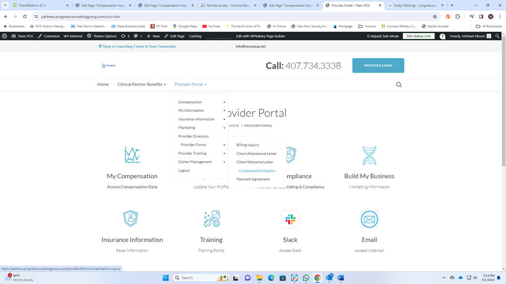This screenshot has height=284, width=506.
Task: Open the Training keys icon
Action: click(x=211, y=219)
